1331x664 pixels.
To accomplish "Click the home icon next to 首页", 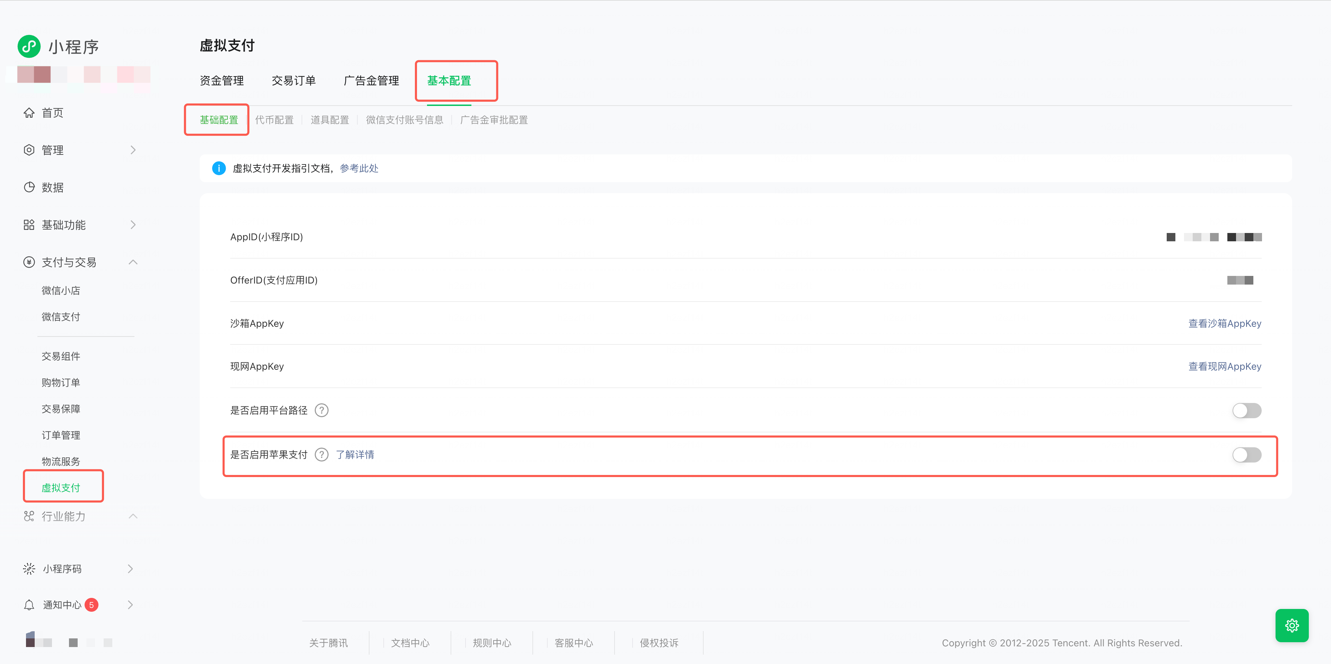I will click(x=29, y=113).
